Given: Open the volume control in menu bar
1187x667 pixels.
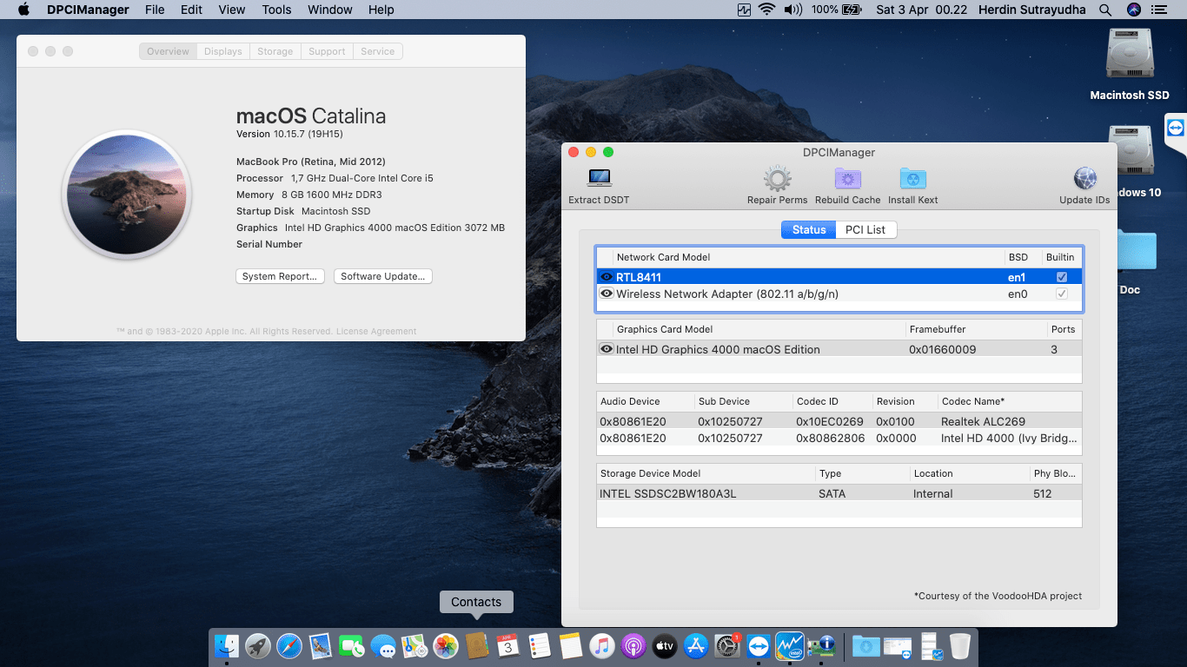Looking at the screenshot, I should tap(792, 10).
